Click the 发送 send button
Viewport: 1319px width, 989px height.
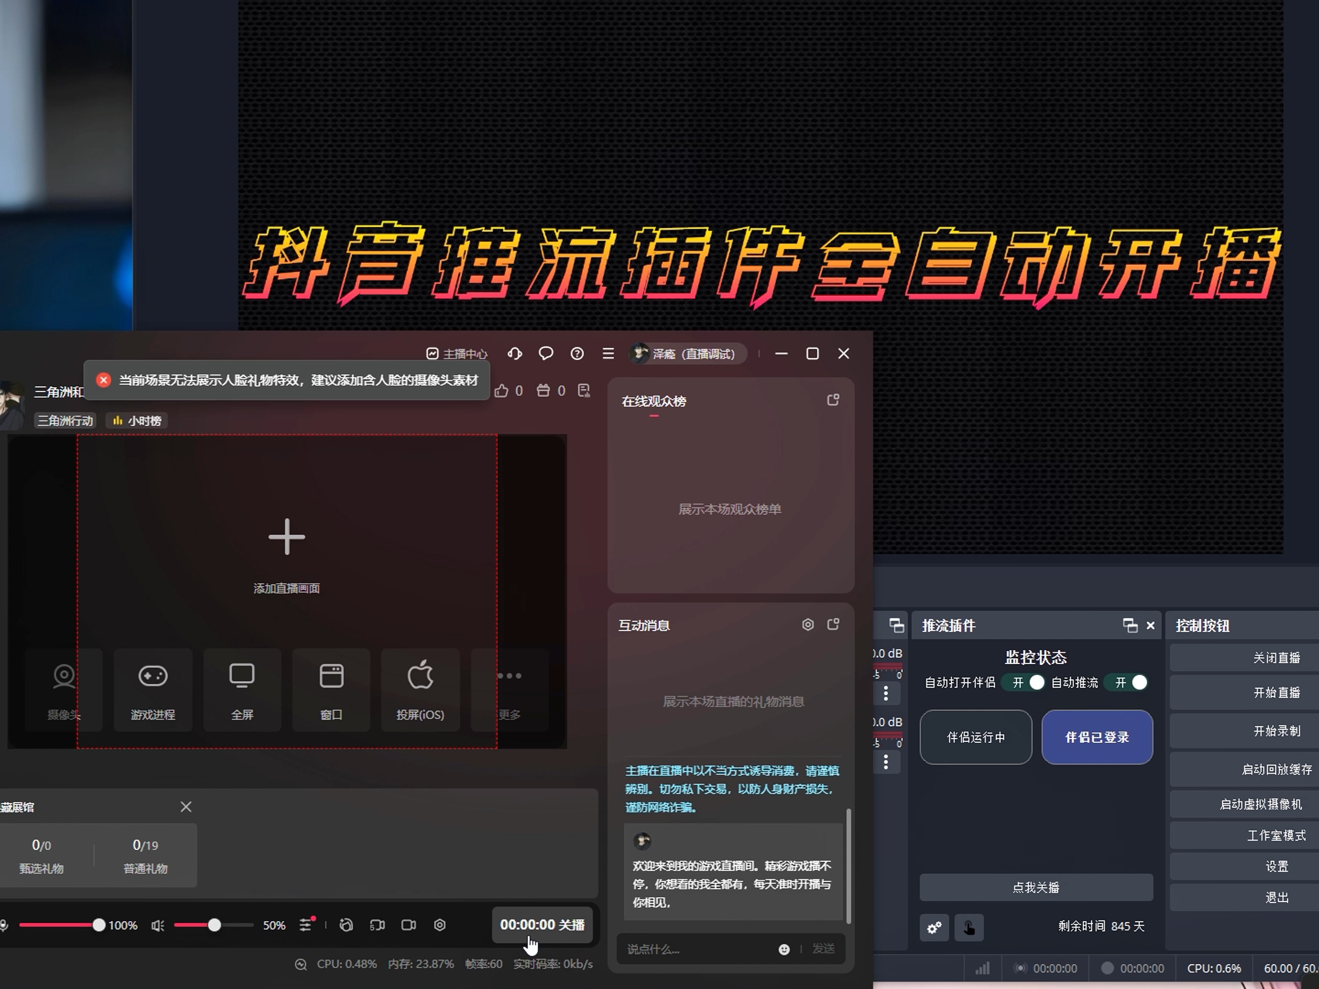point(823,948)
